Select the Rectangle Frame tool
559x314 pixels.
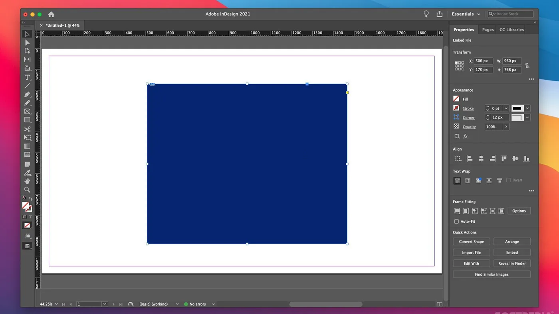[x=27, y=111]
